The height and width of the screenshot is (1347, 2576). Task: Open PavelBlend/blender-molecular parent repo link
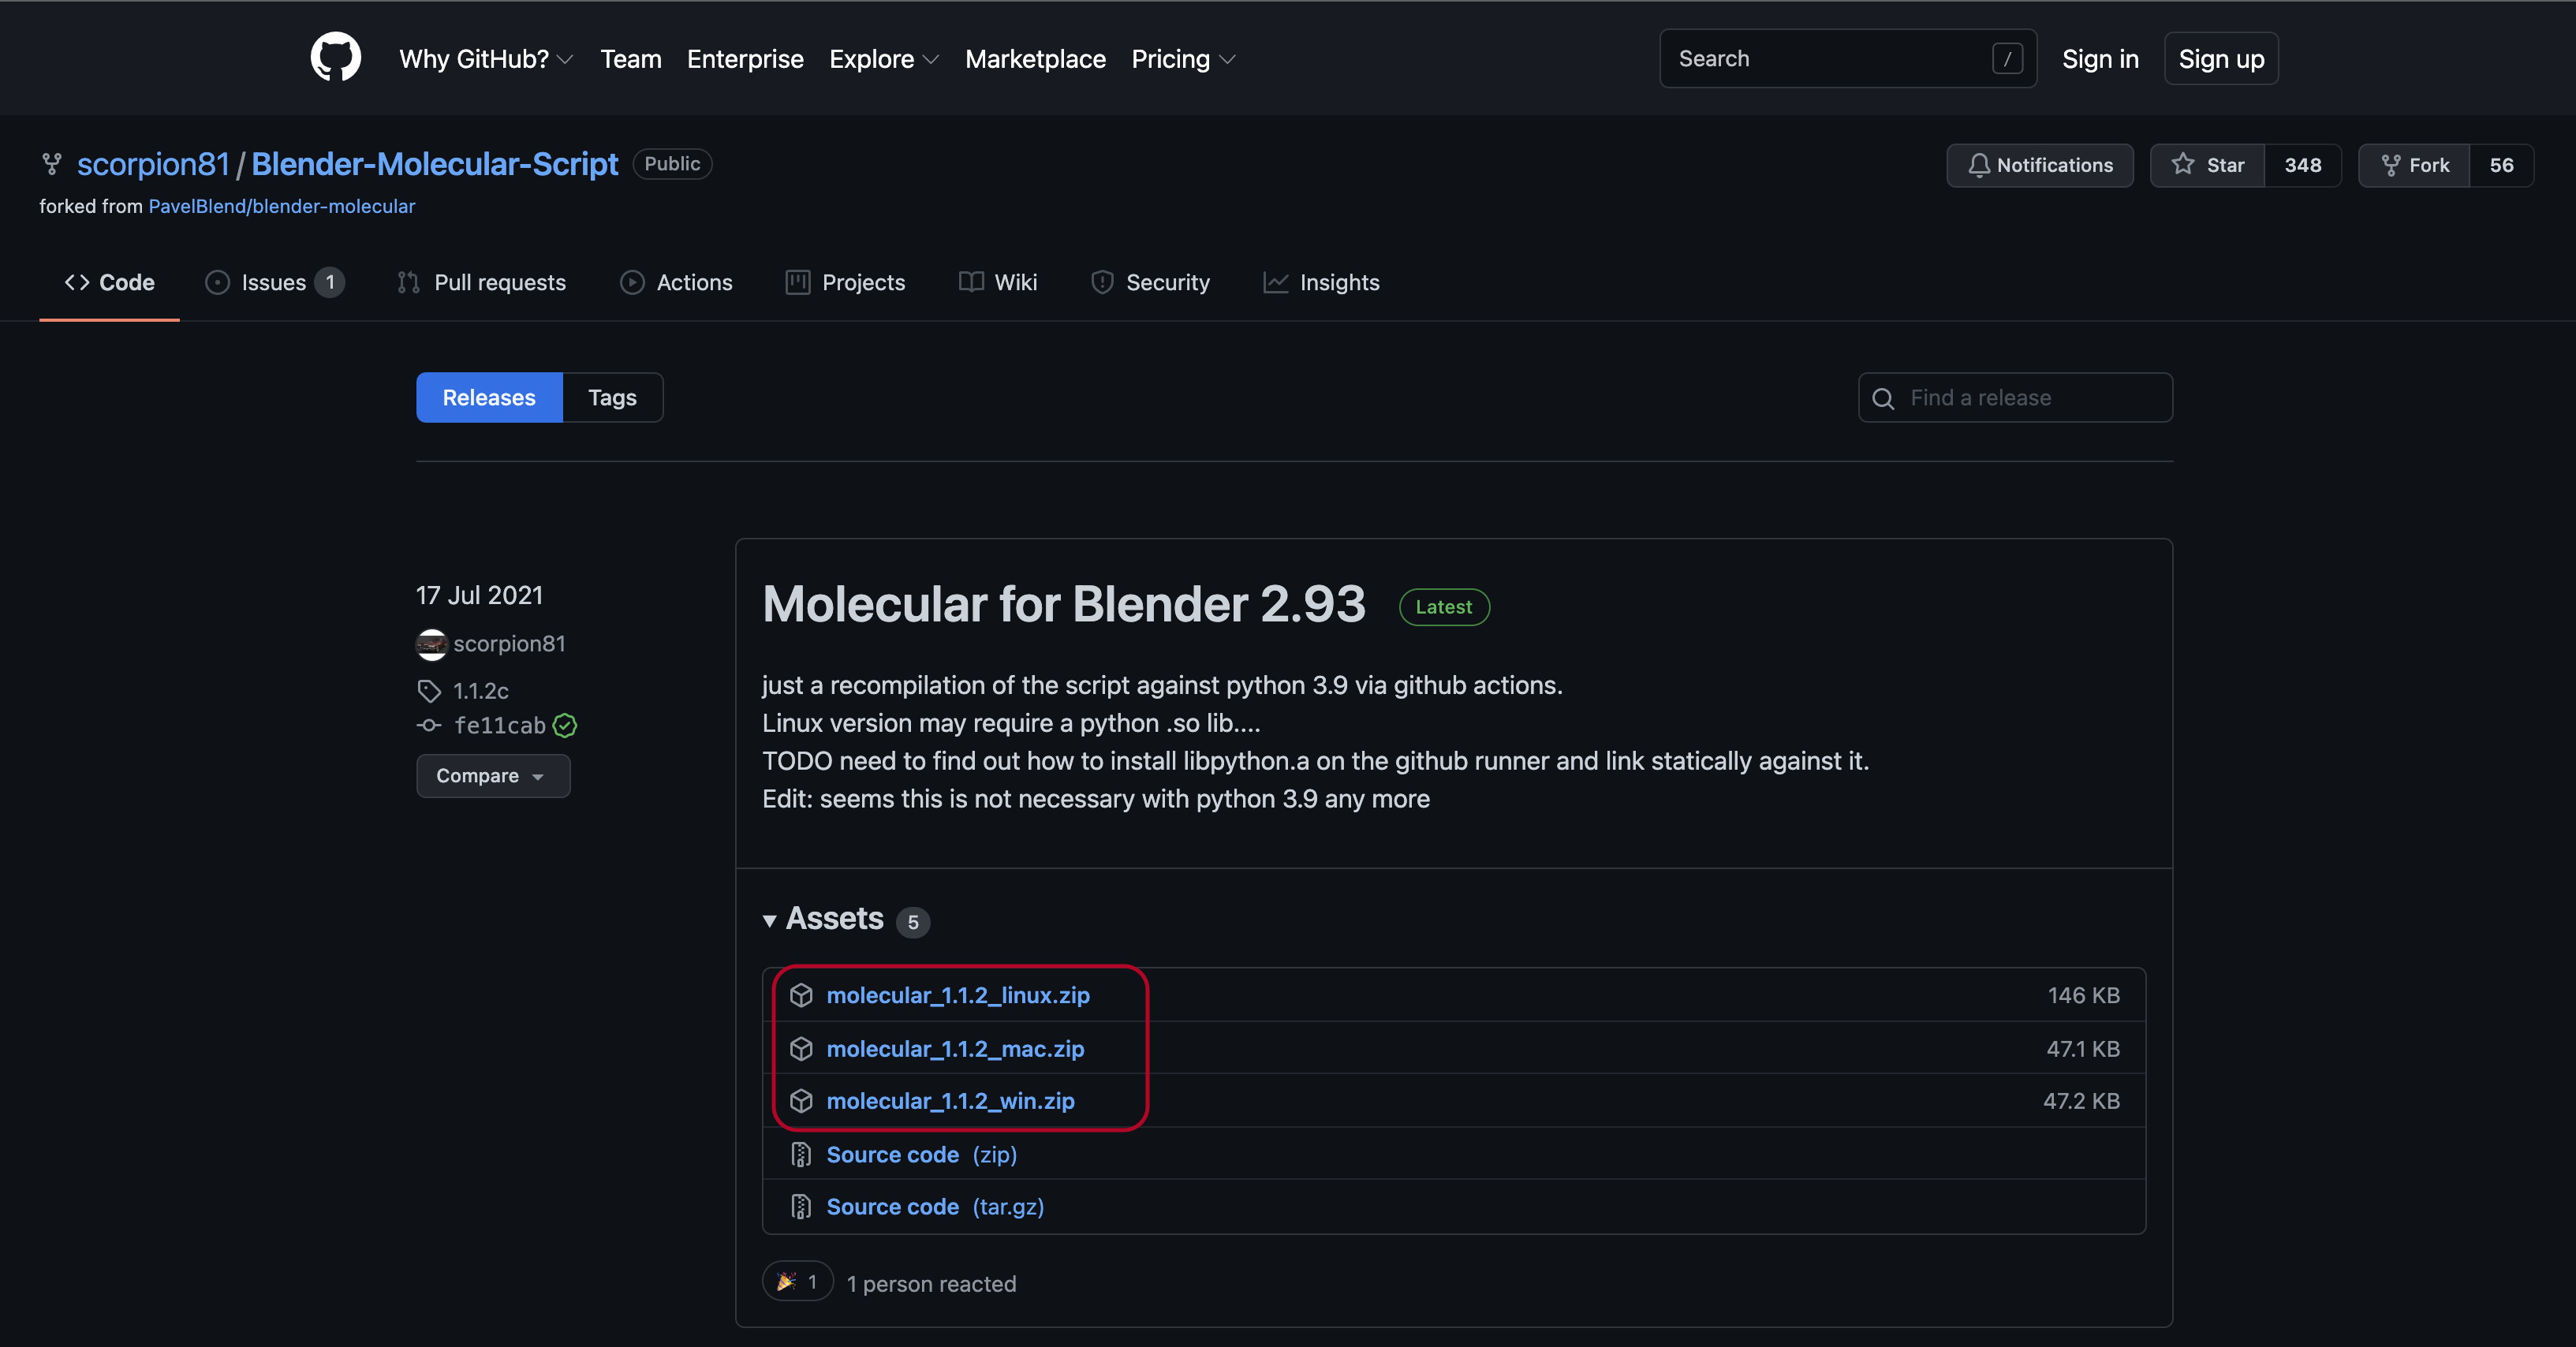point(281,206)
